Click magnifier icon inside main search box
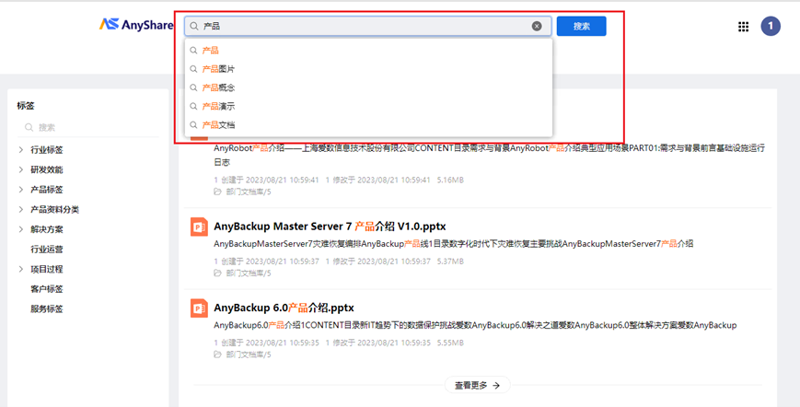This screenshot has width=800, height=407. 194,26
